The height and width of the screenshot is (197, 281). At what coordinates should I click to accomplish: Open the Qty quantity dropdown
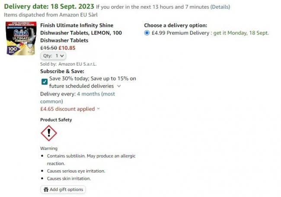point(53,56)
